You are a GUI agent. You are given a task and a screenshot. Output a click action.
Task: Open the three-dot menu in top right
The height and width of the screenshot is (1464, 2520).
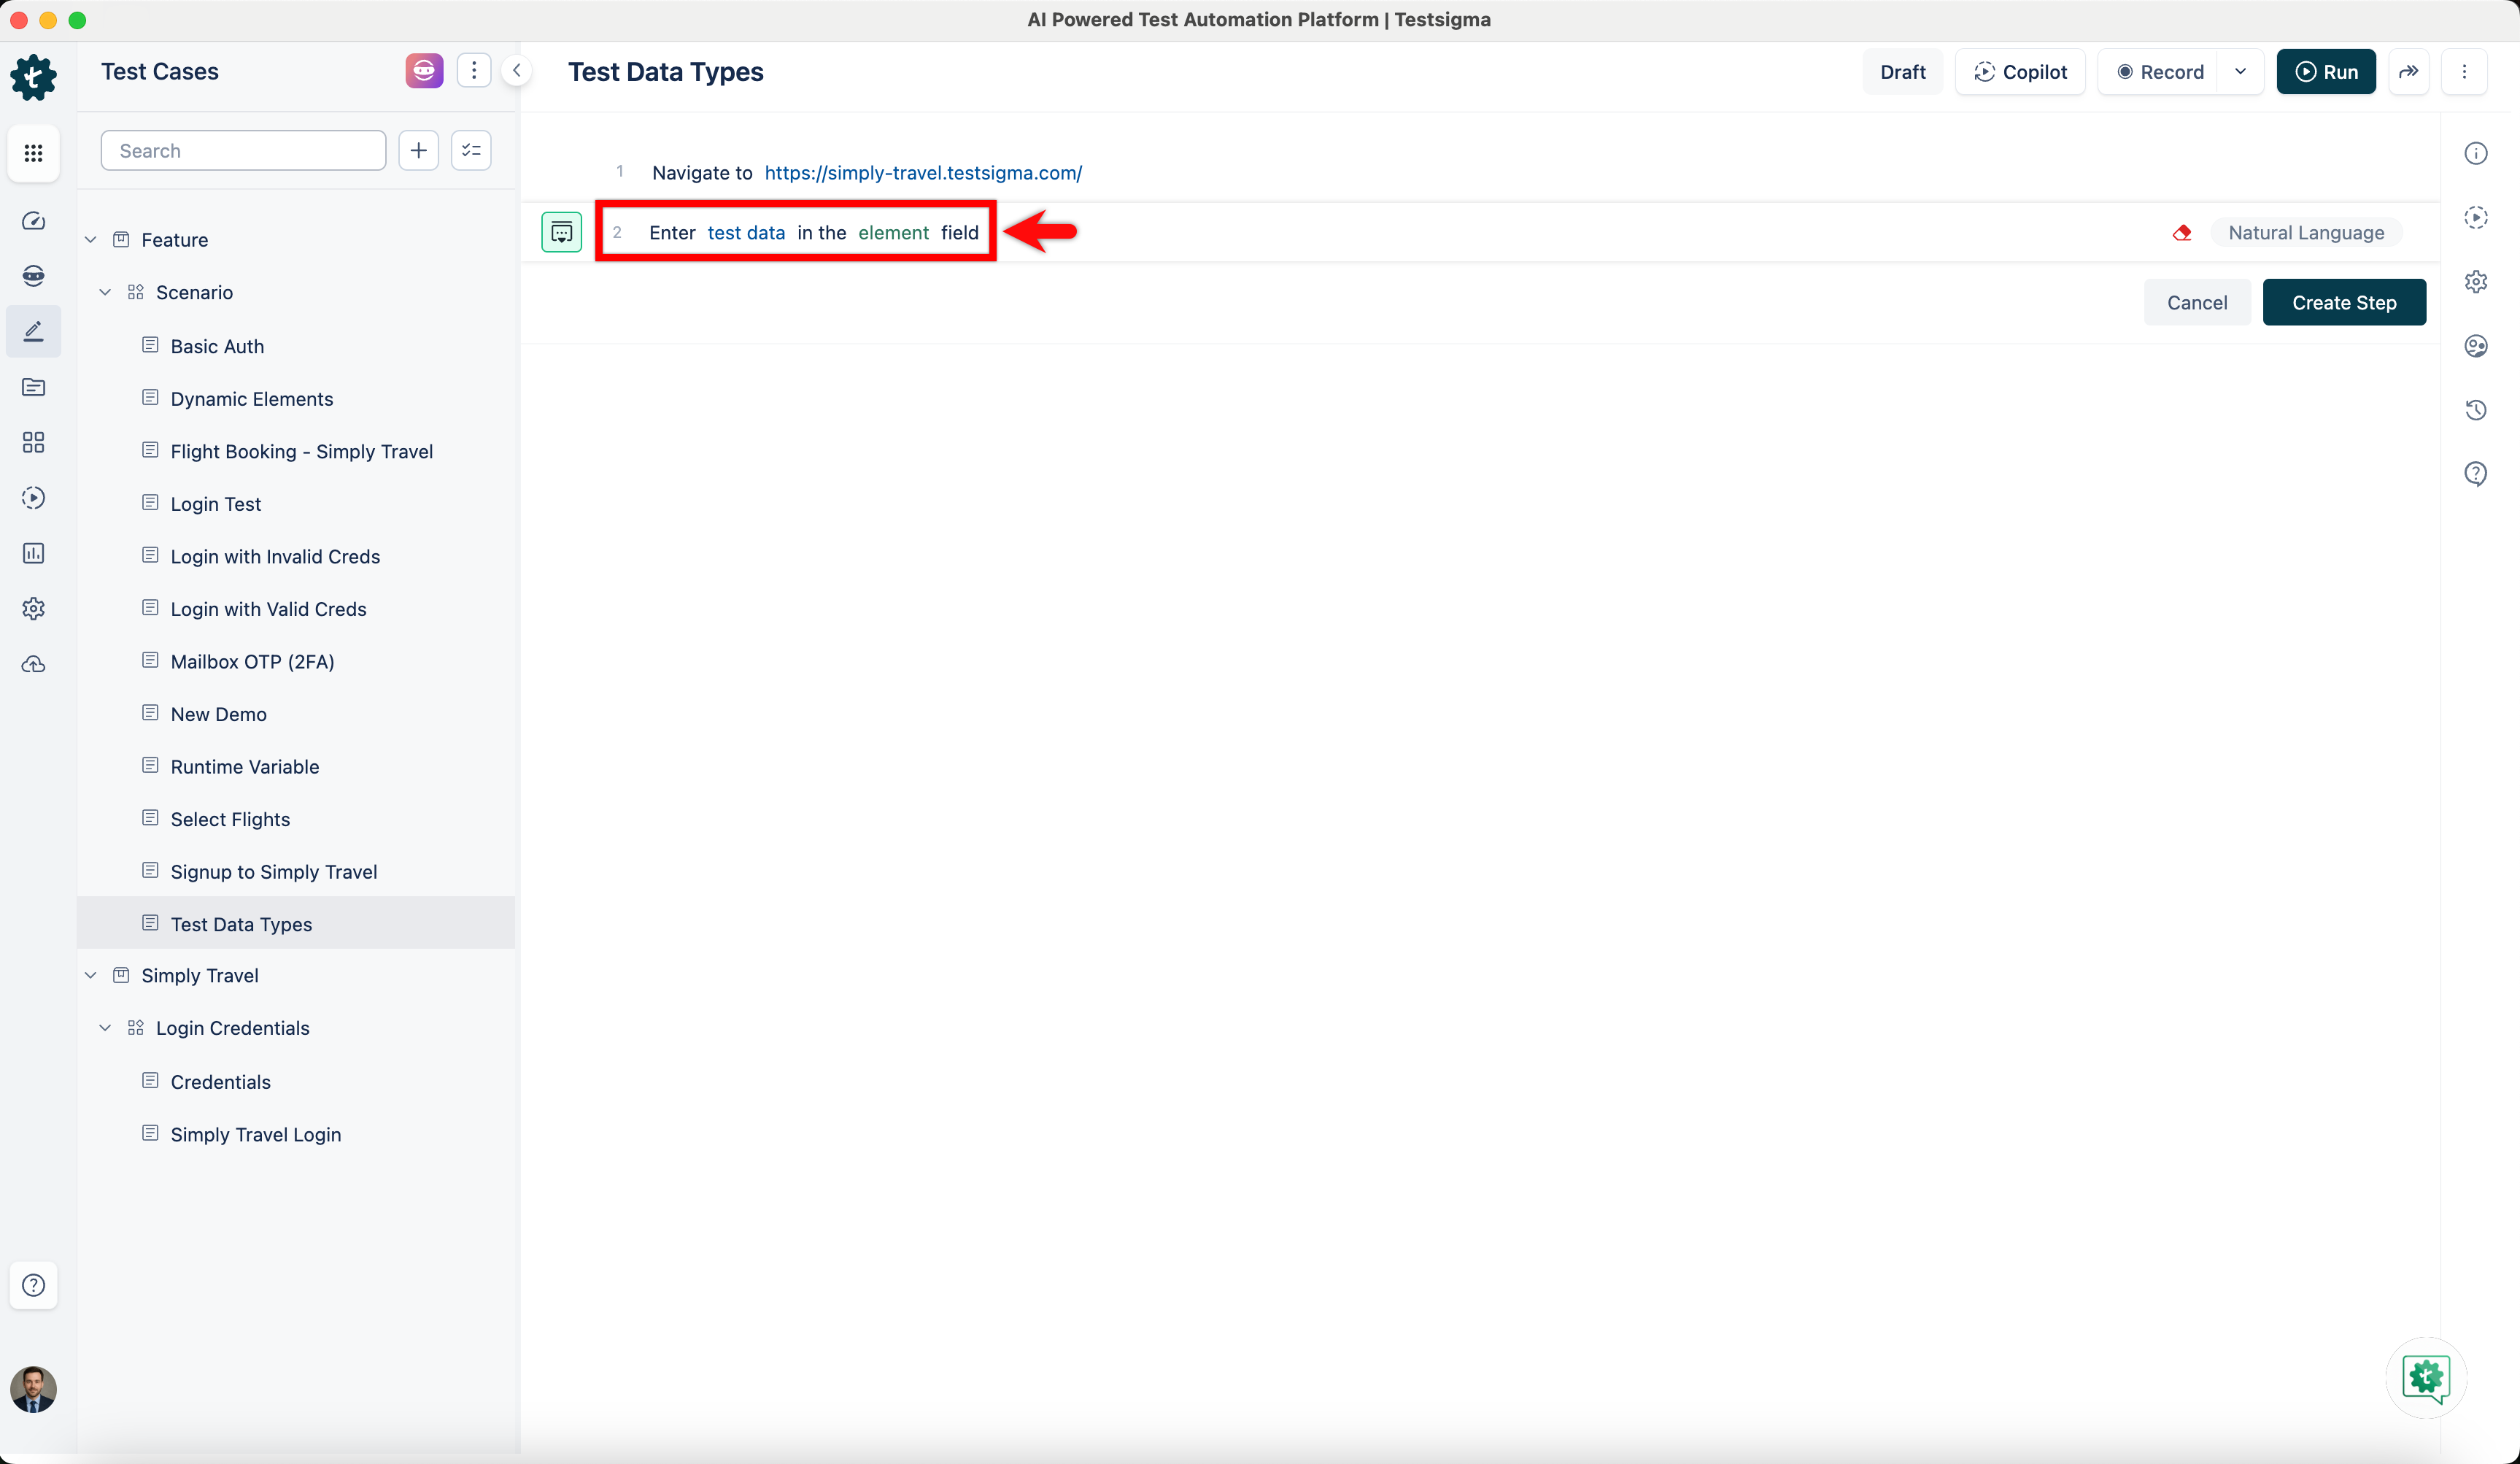[x=2463, y=72]
